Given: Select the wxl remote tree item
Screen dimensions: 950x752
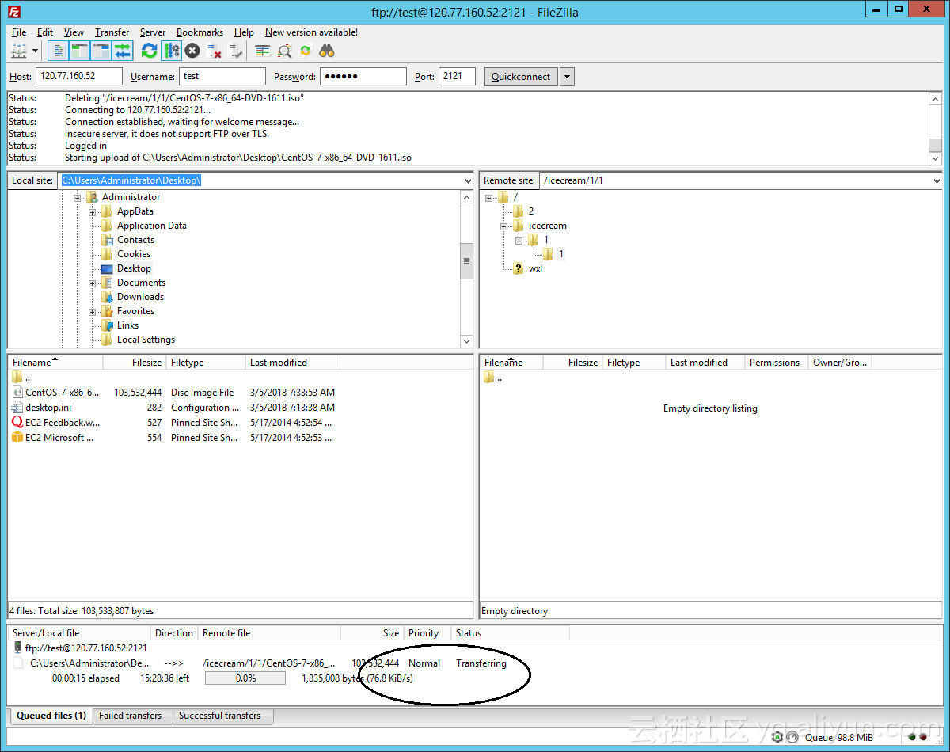Looking at the screenshot, I should 535,268.
